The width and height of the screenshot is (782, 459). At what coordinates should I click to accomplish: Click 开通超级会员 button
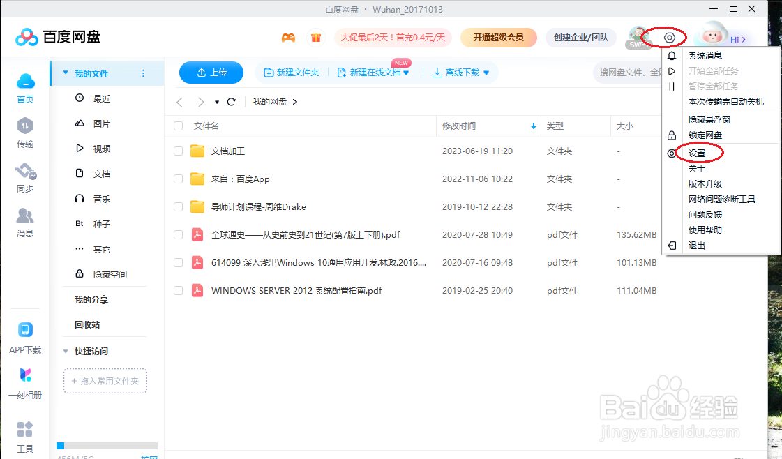coord(499,38)
